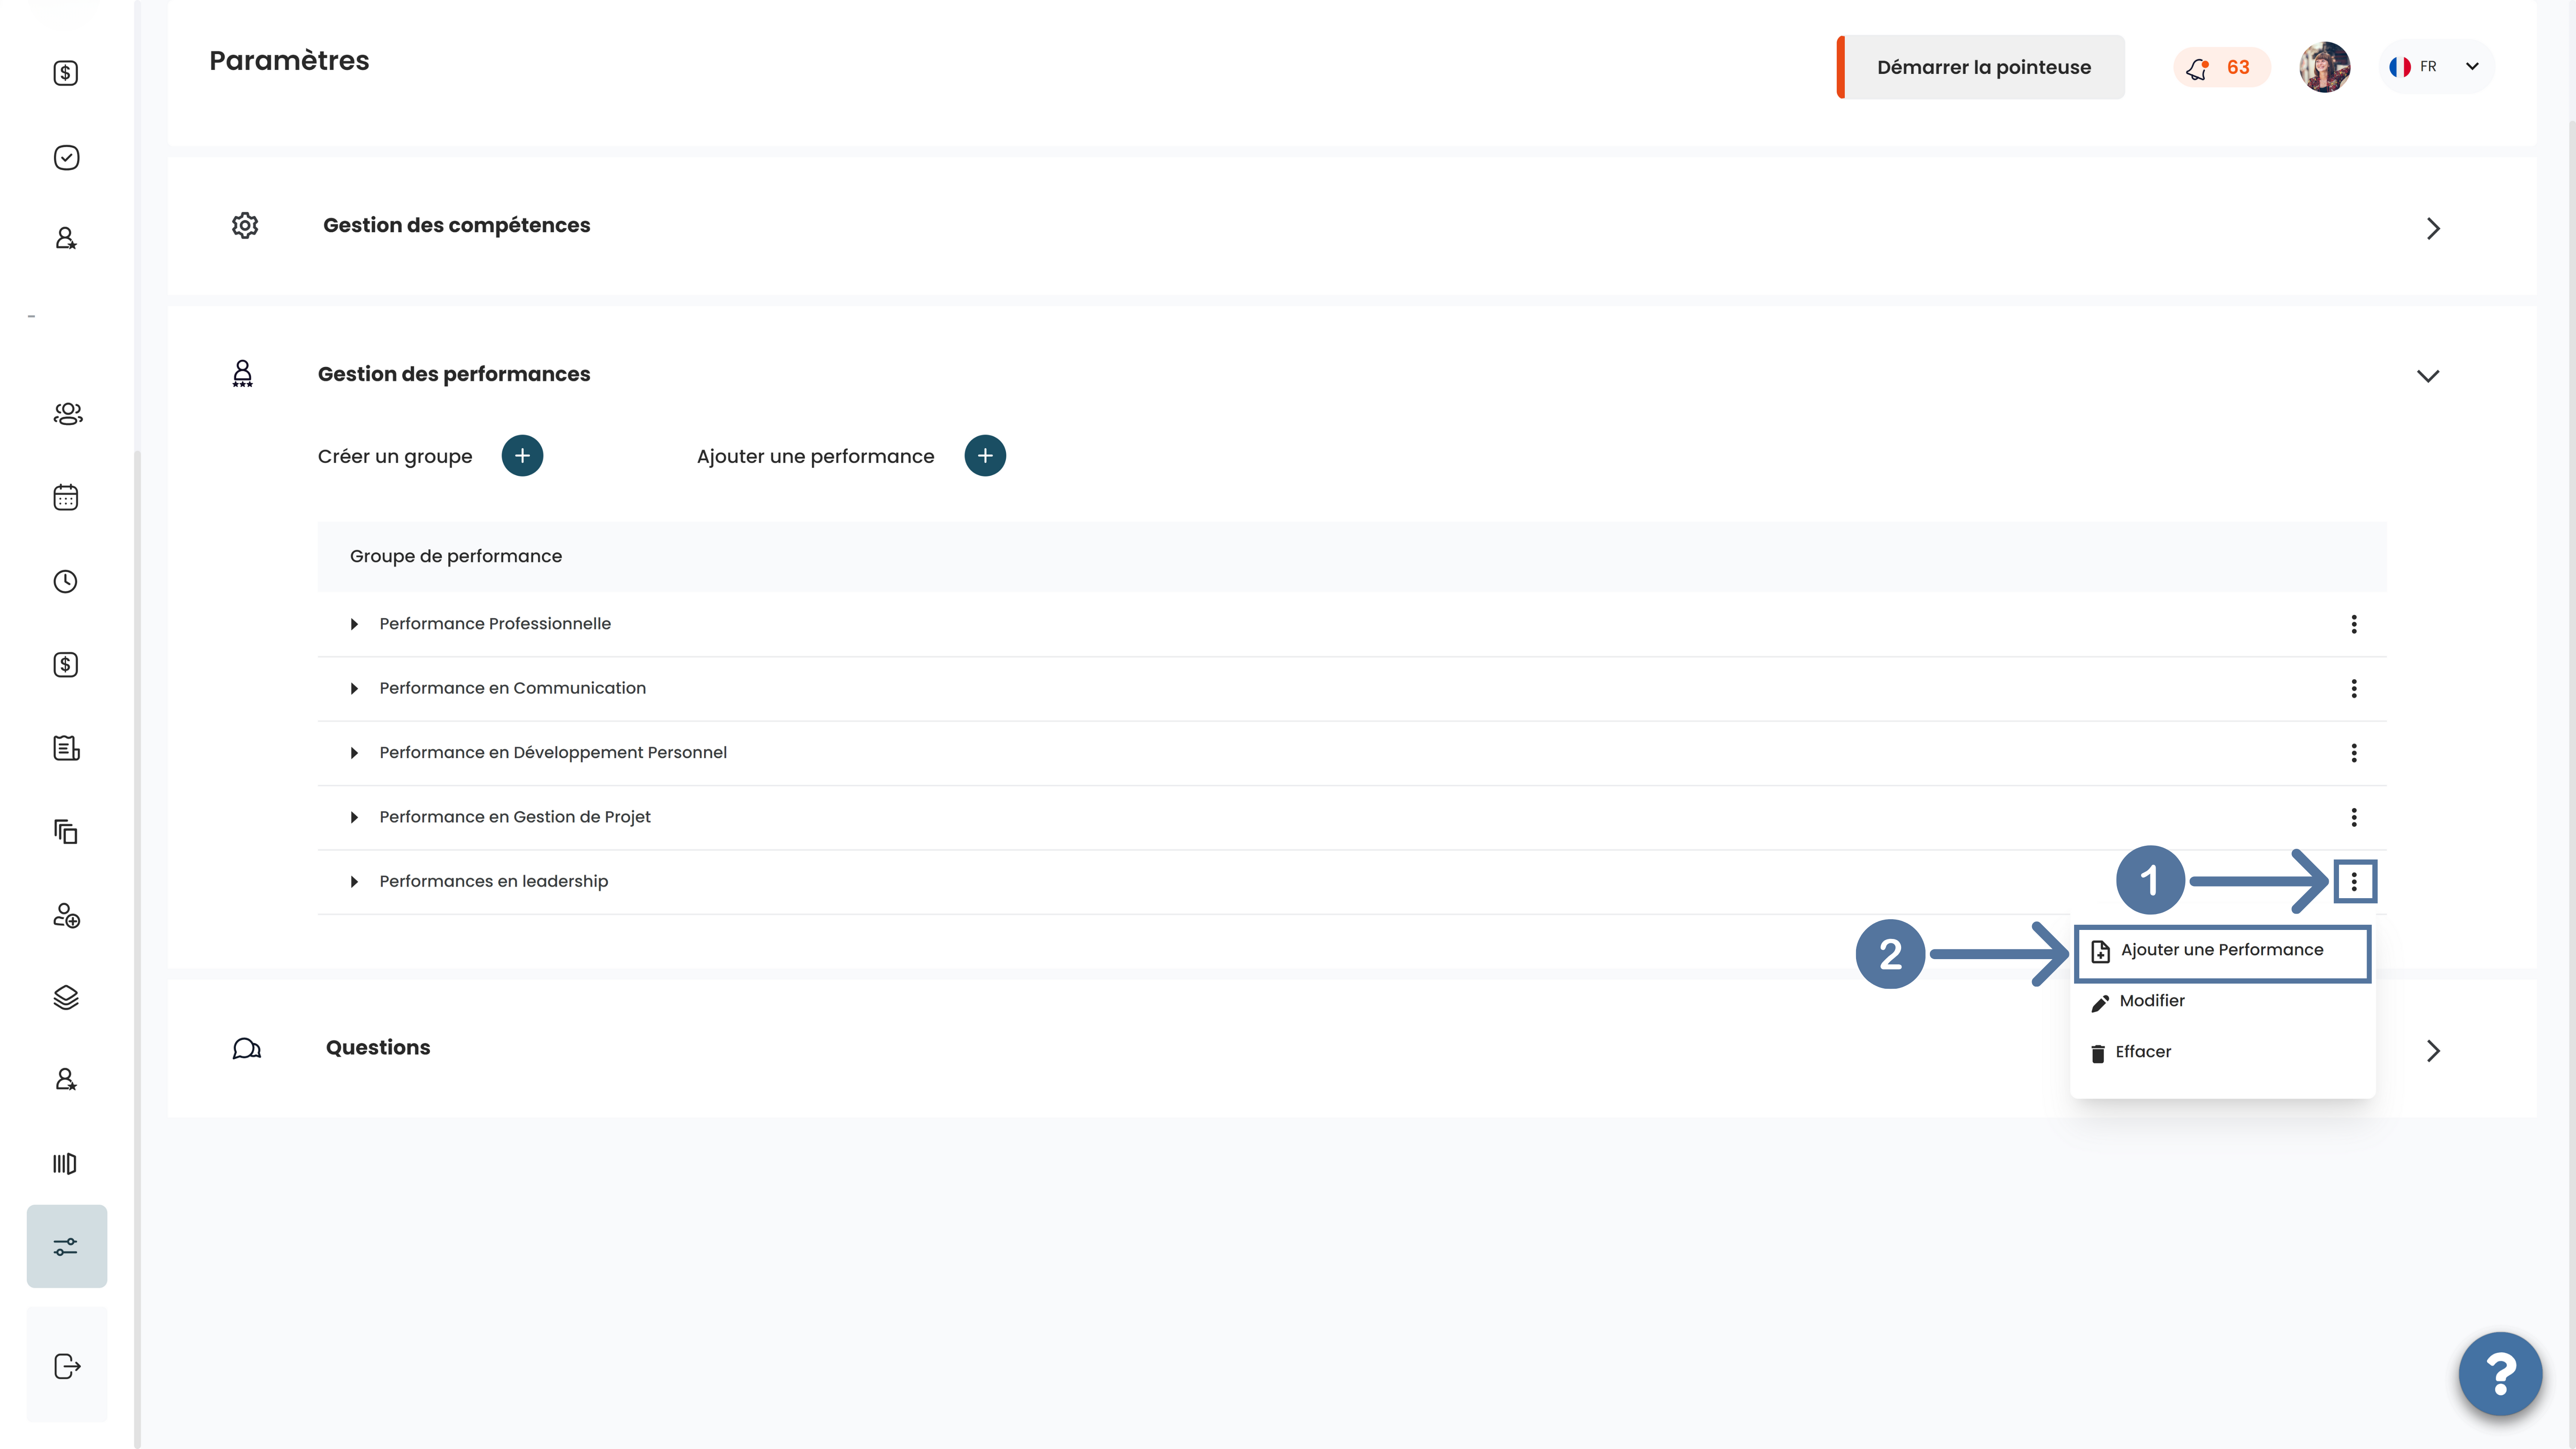Open the calendar sidebar icon
This screenshot has height=1449, width=2576.
coord(66,497)
